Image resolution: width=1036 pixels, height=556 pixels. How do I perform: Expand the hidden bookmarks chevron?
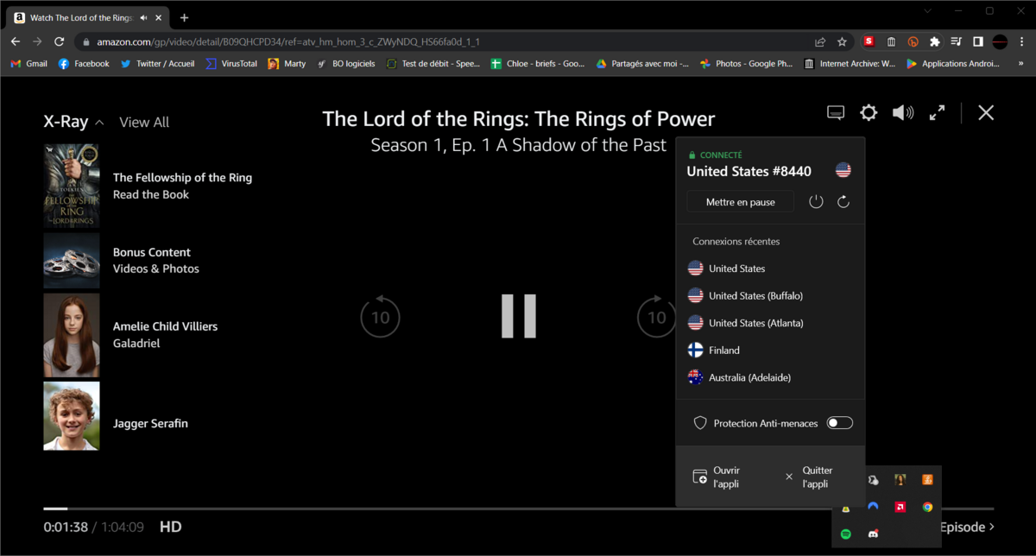(x=1020, y=64)
